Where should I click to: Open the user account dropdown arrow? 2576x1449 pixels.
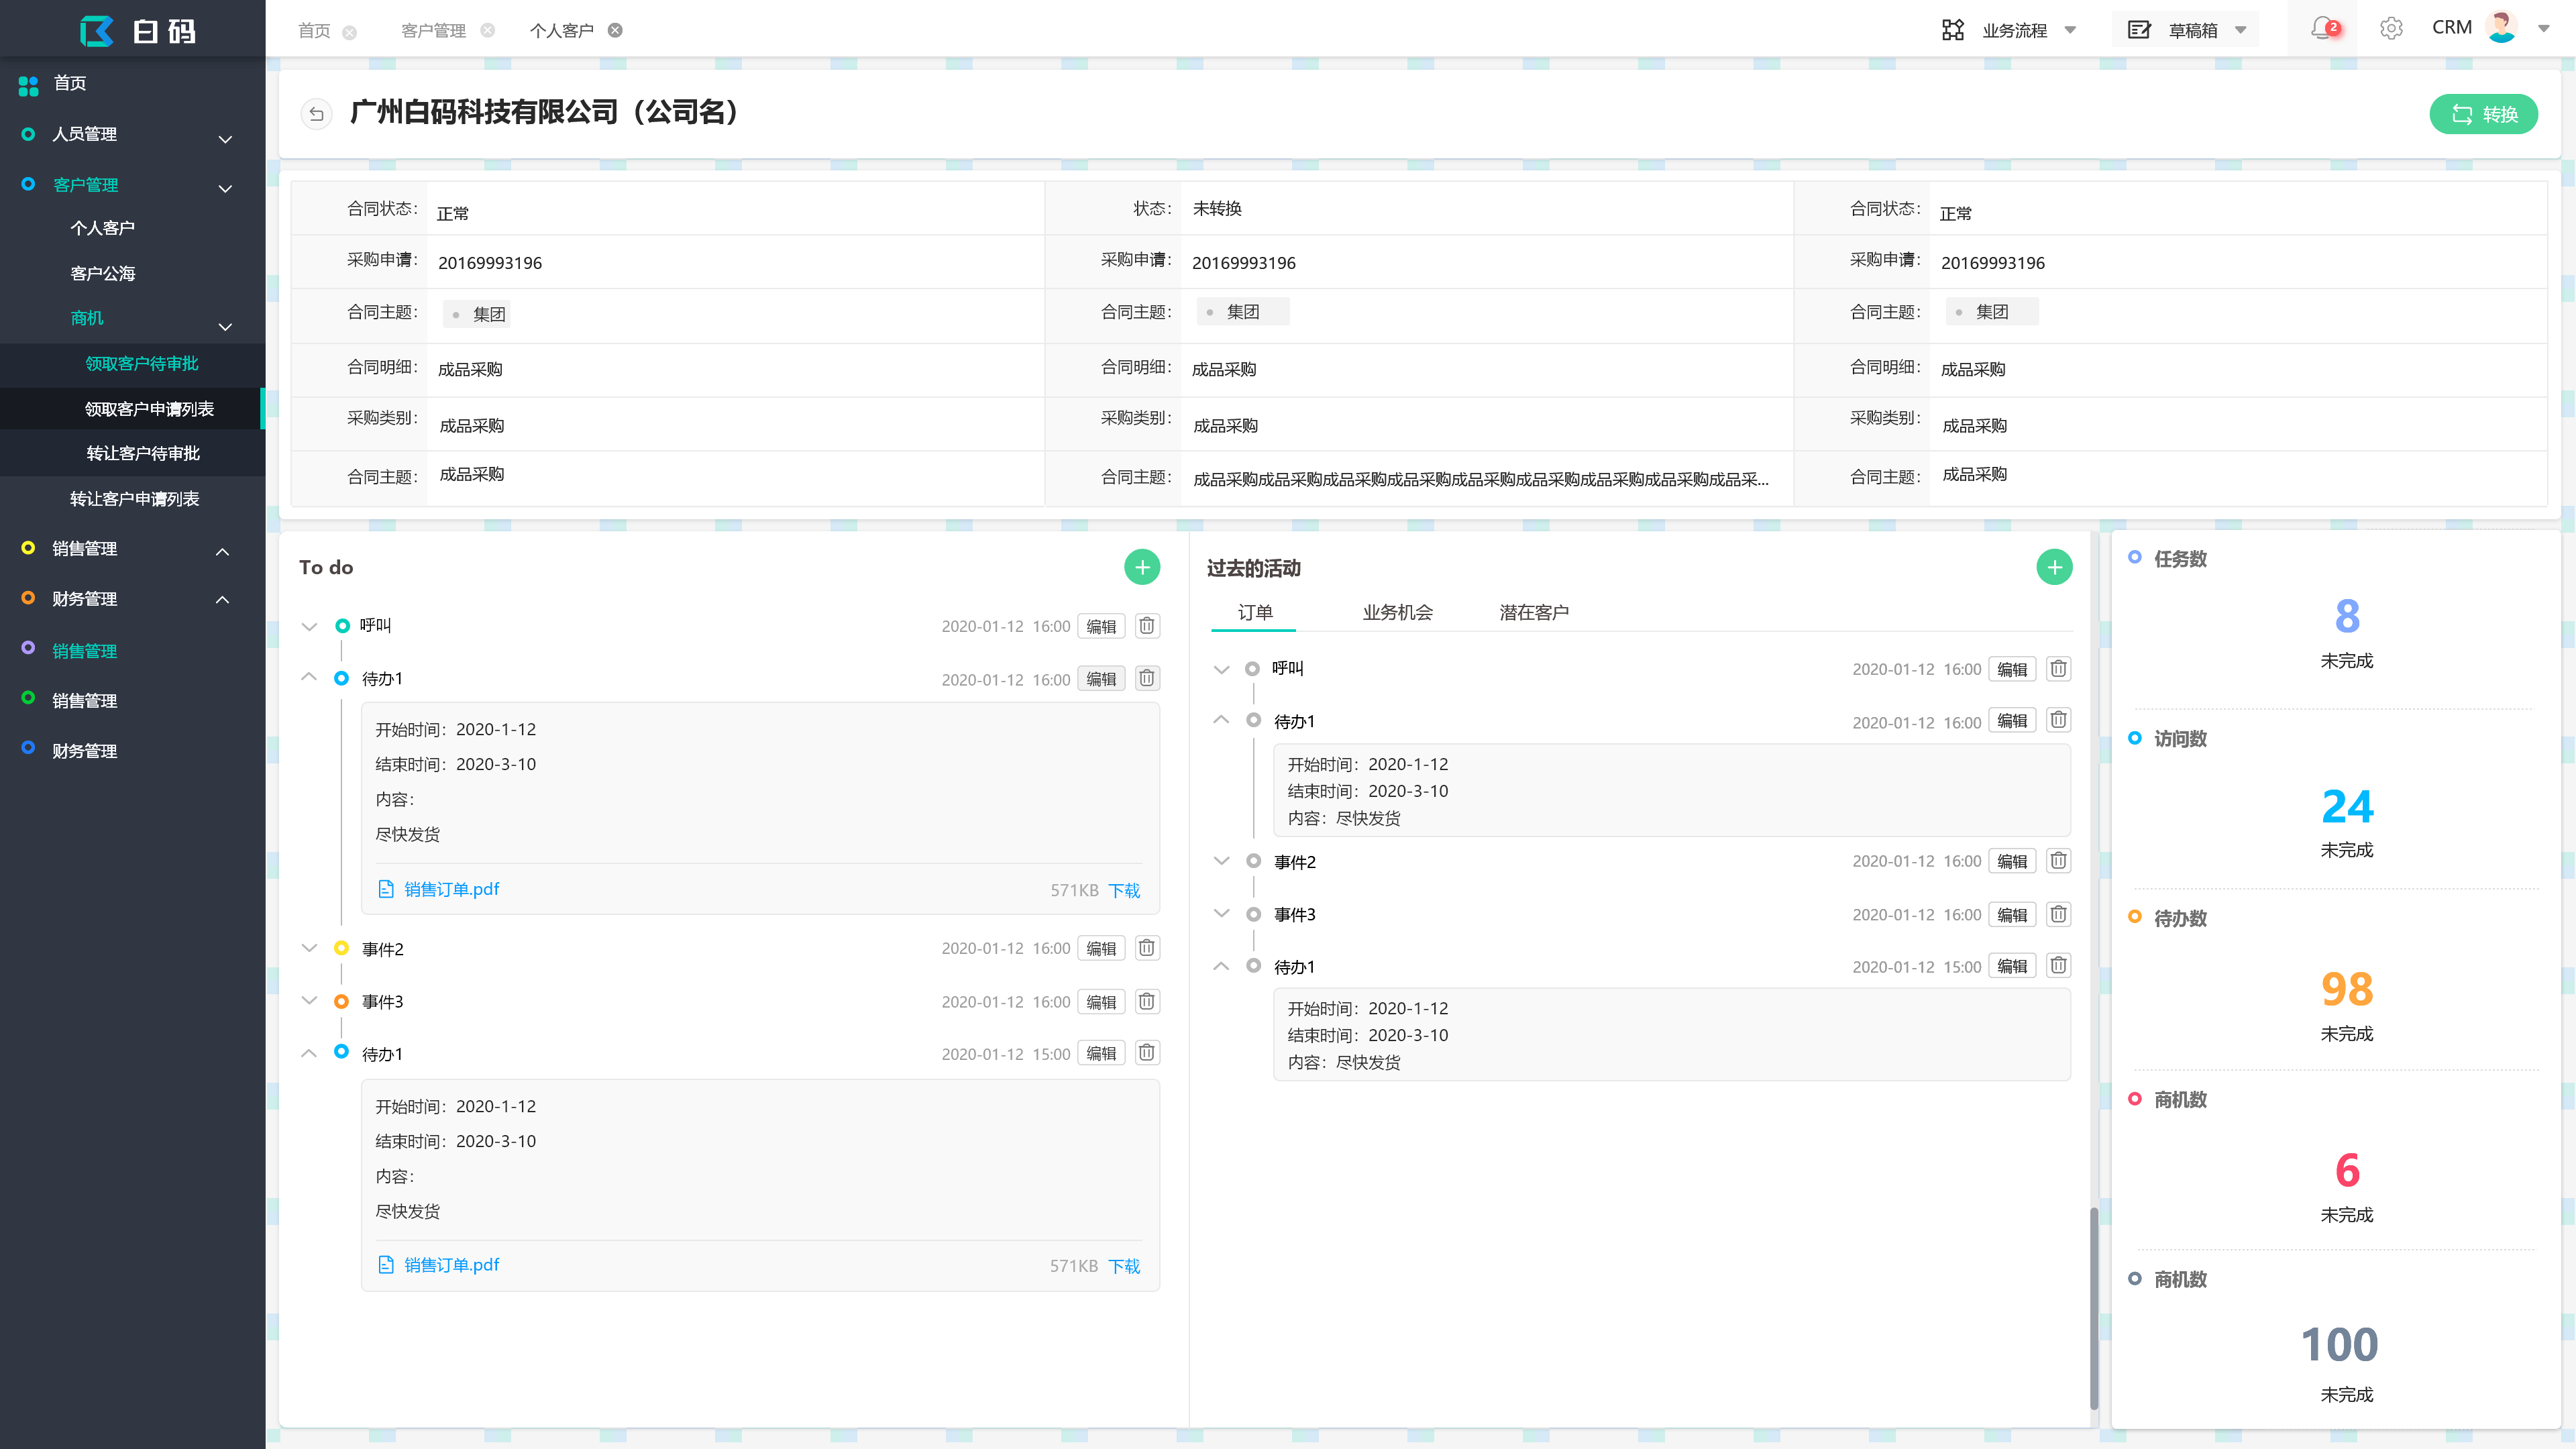click(2544, 29)
